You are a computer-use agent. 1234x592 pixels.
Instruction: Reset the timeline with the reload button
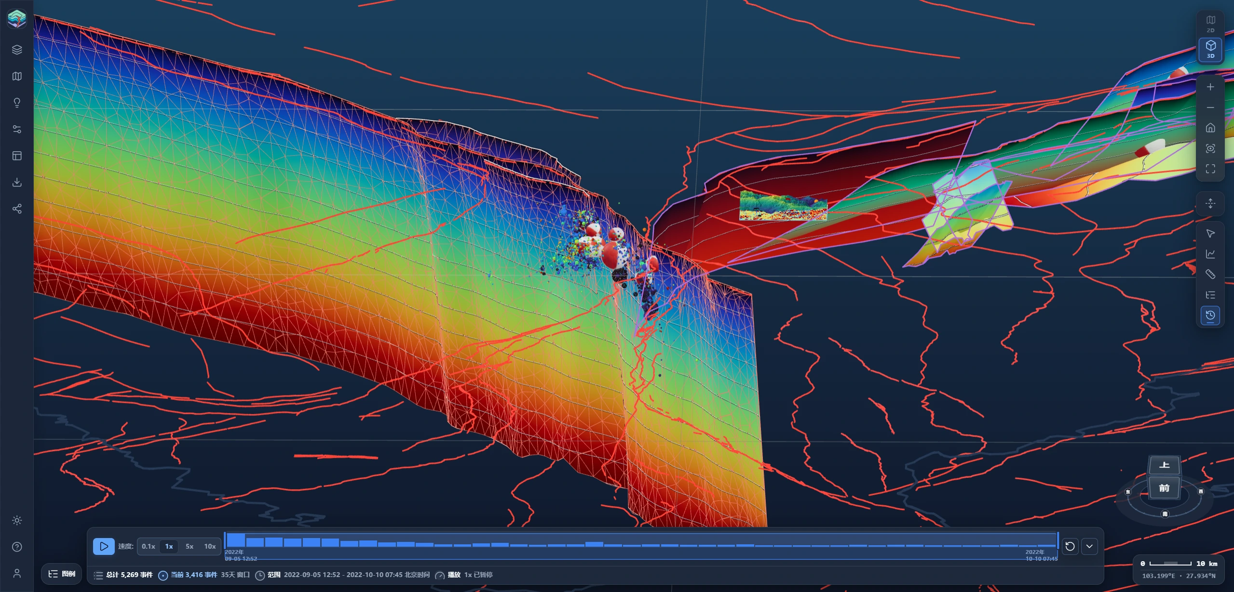(1070, 546)
